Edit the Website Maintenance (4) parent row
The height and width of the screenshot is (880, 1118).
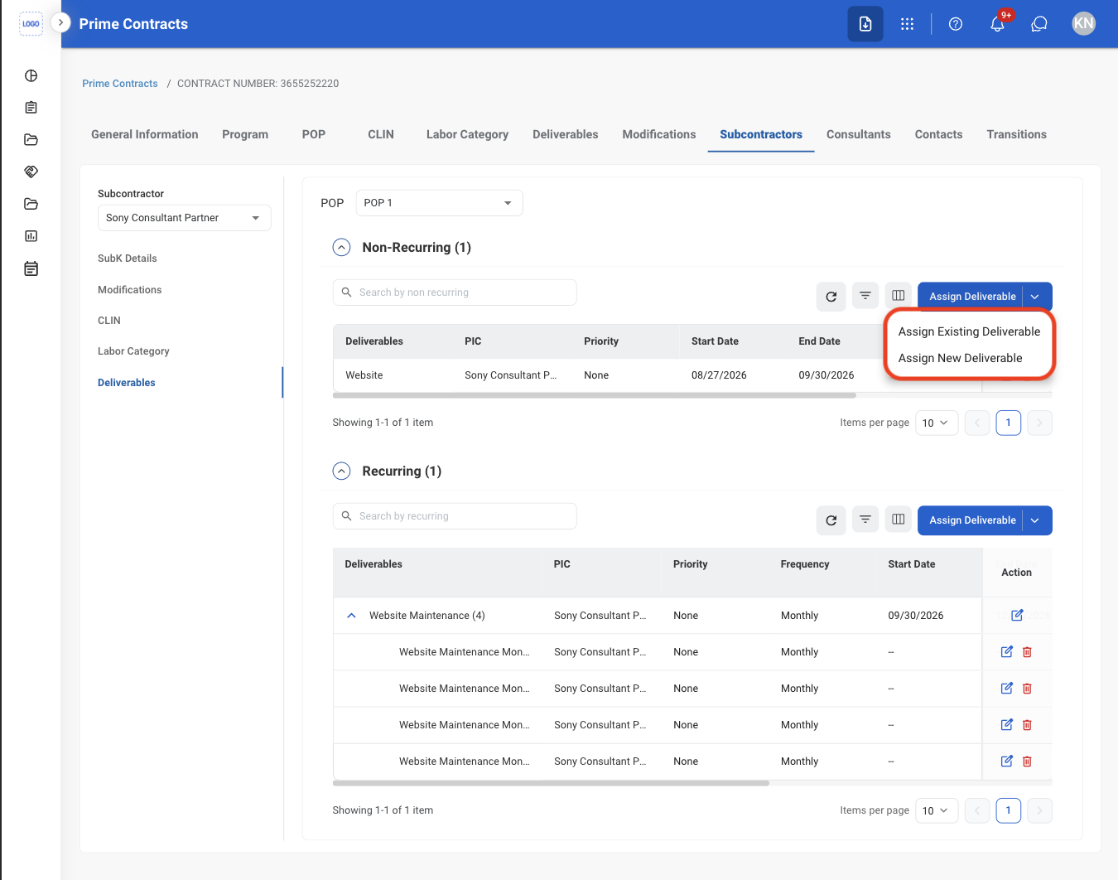point(1017,616)
